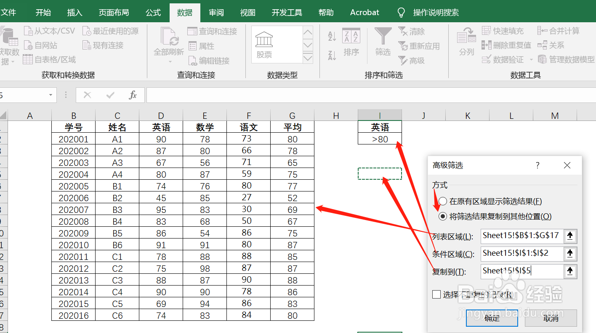Click the 从文本/CSV import icon

[x=28, y=31]
